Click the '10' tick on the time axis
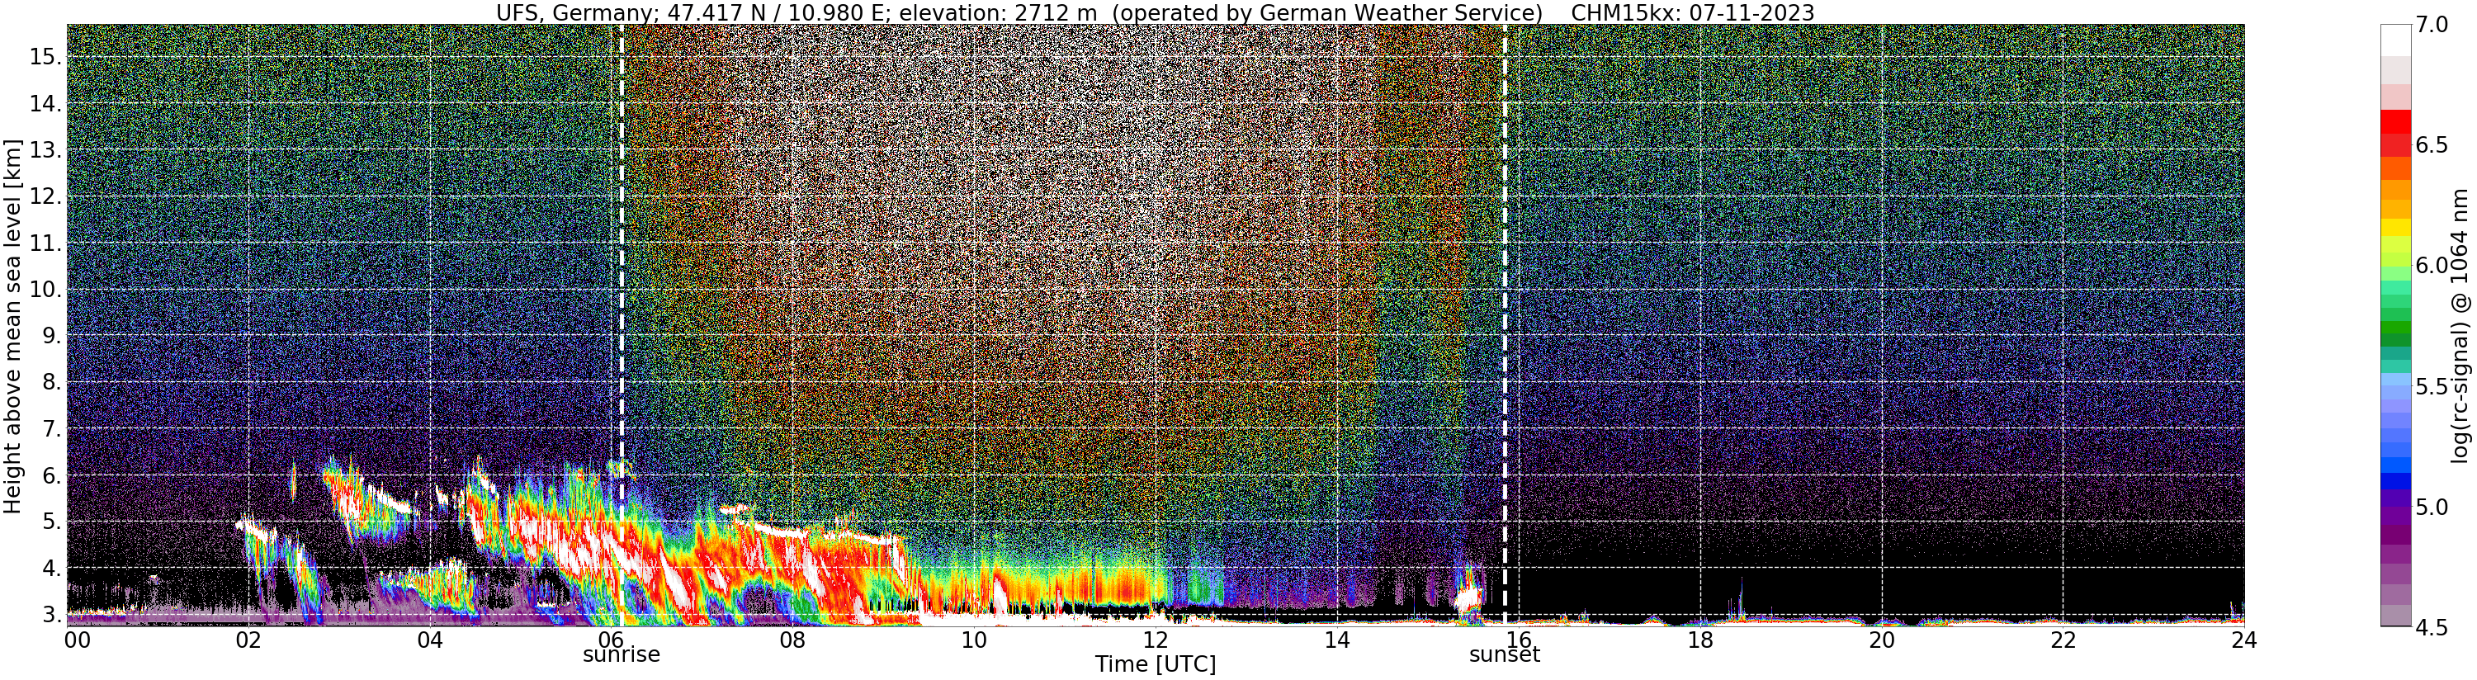 pyautogui.click(x=974, y=640)
